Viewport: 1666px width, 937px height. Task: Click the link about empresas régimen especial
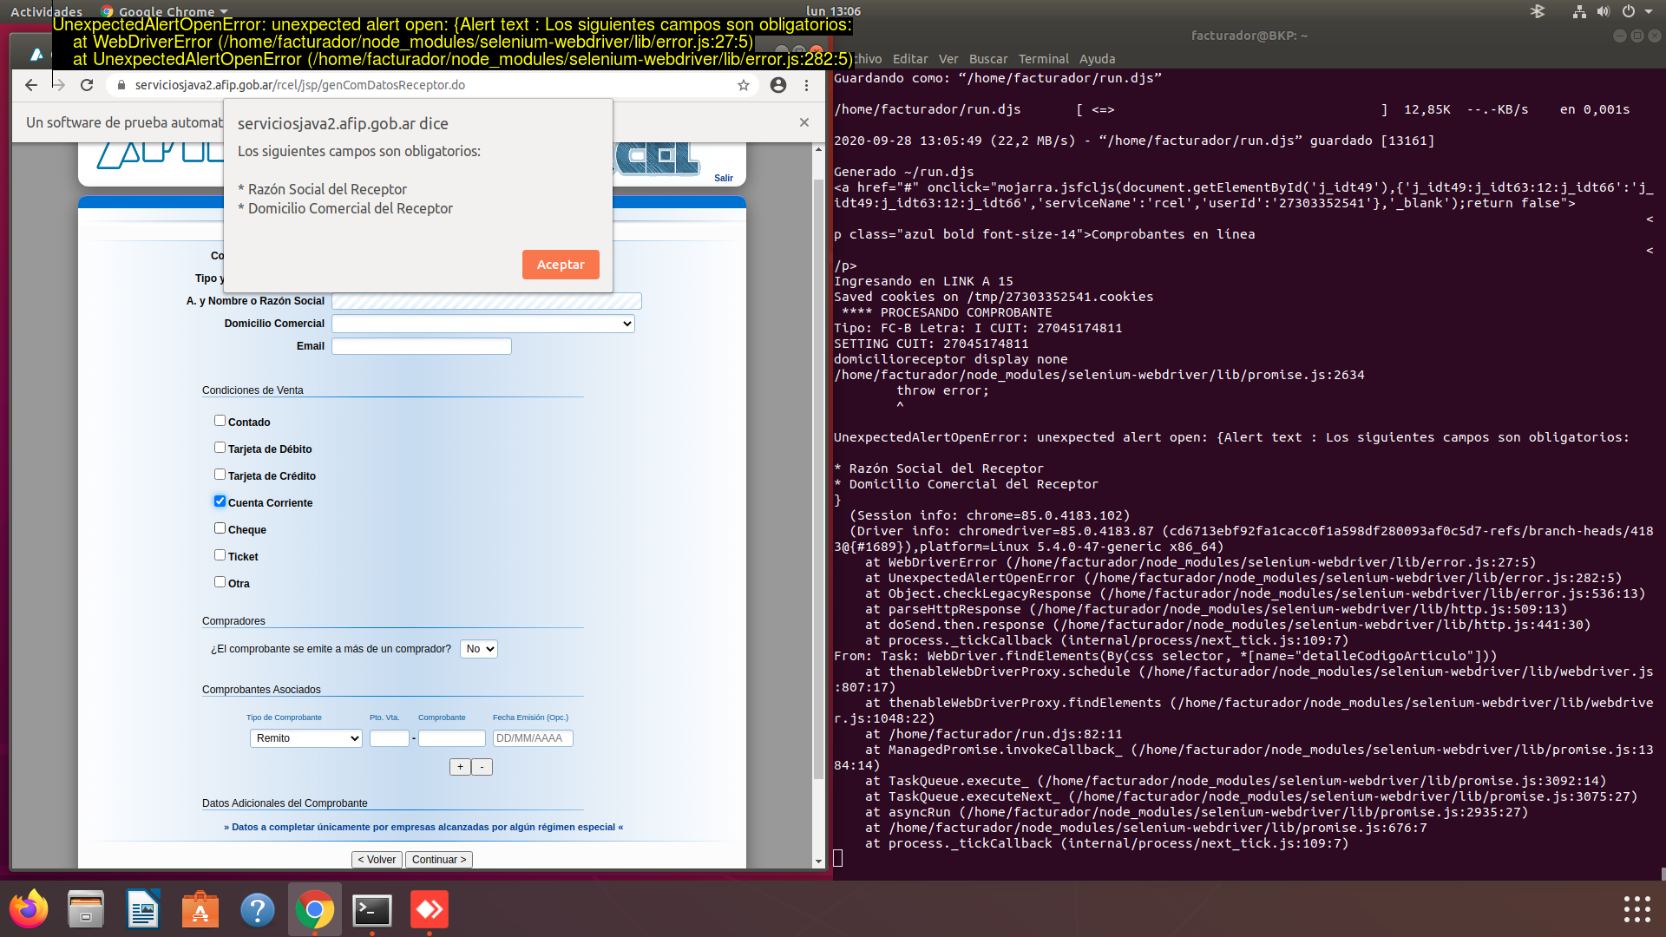coord(423,827)
